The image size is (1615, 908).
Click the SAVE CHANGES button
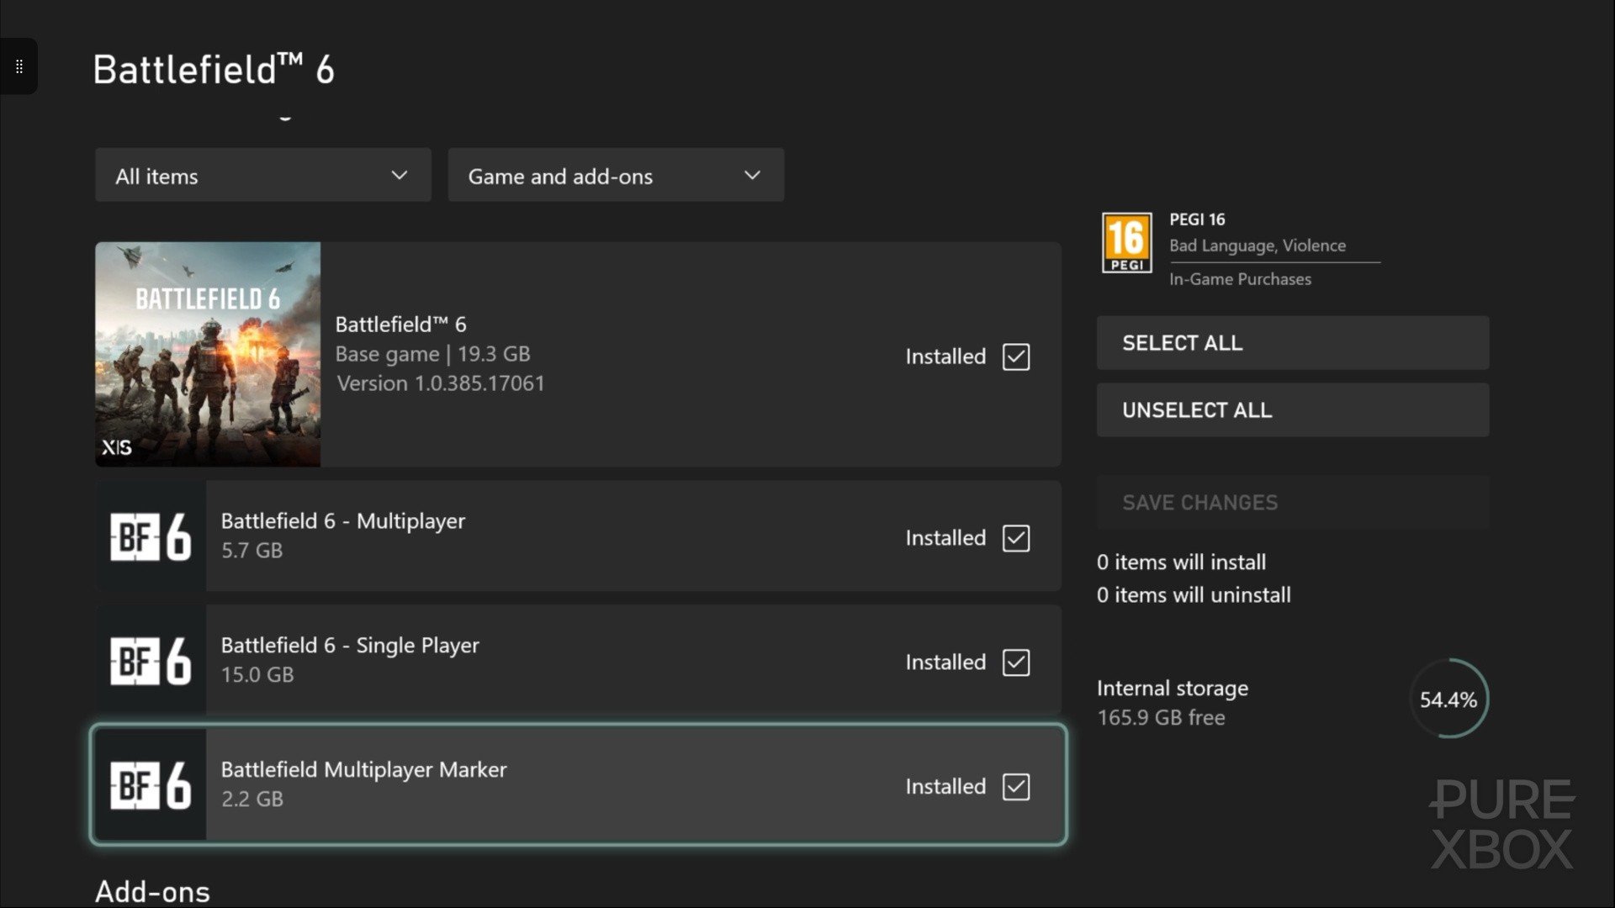tap(1292, 503)
